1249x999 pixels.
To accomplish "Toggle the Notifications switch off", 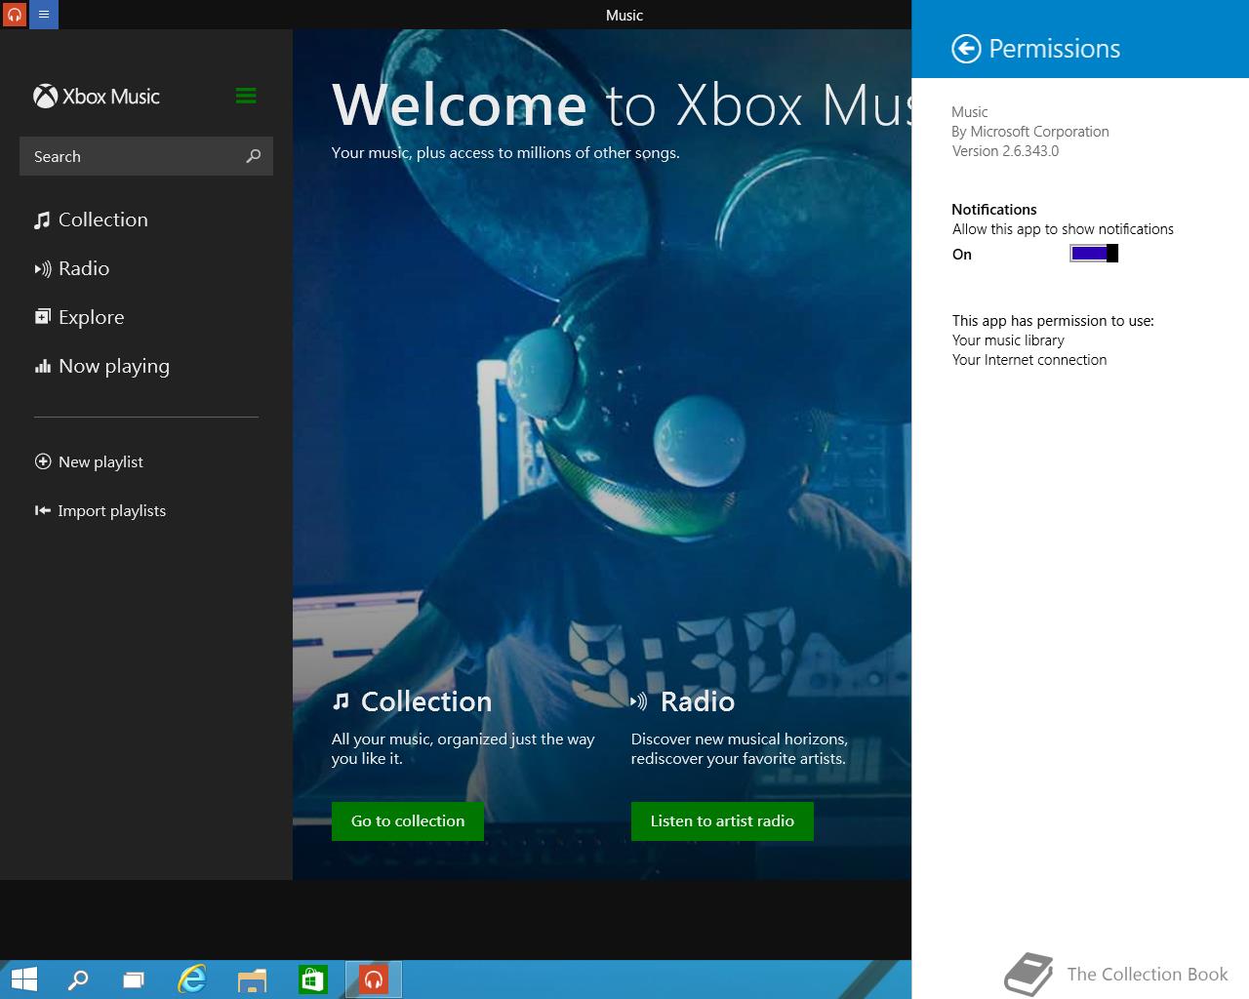I will click(1094, 254).
